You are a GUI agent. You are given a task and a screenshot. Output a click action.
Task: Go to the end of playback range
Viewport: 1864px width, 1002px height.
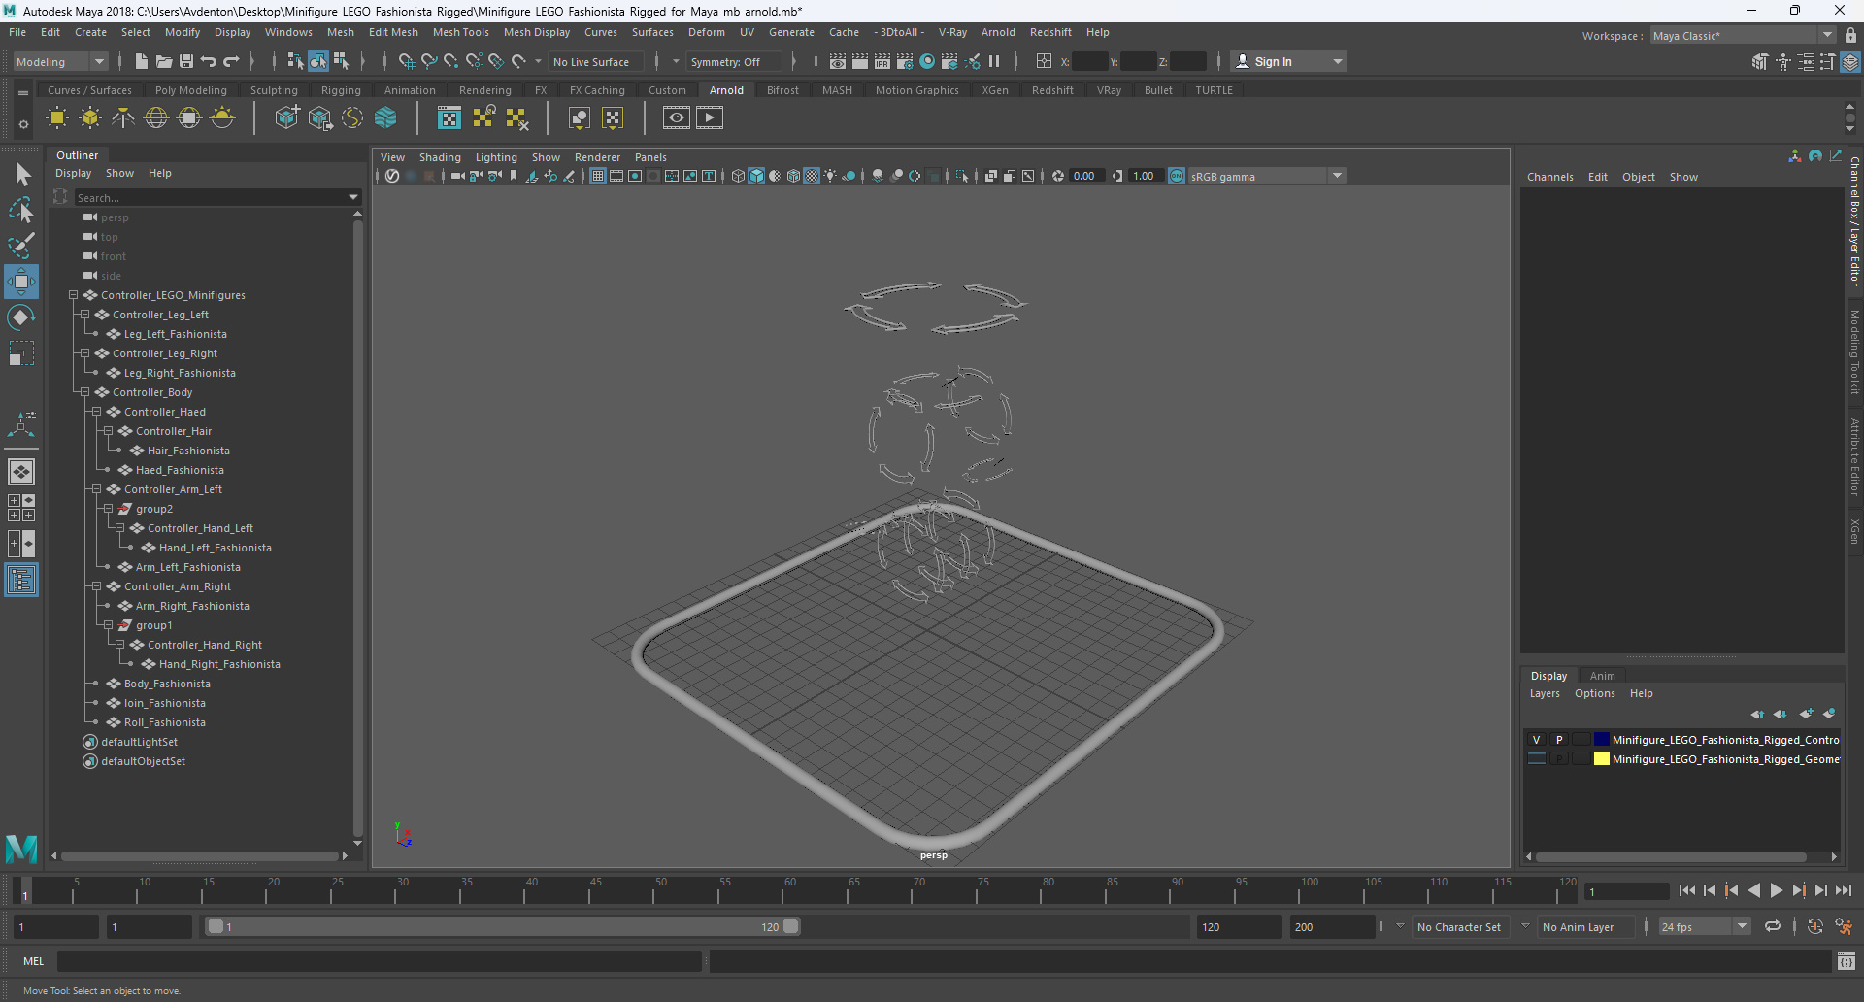(x=1844, y=890)
